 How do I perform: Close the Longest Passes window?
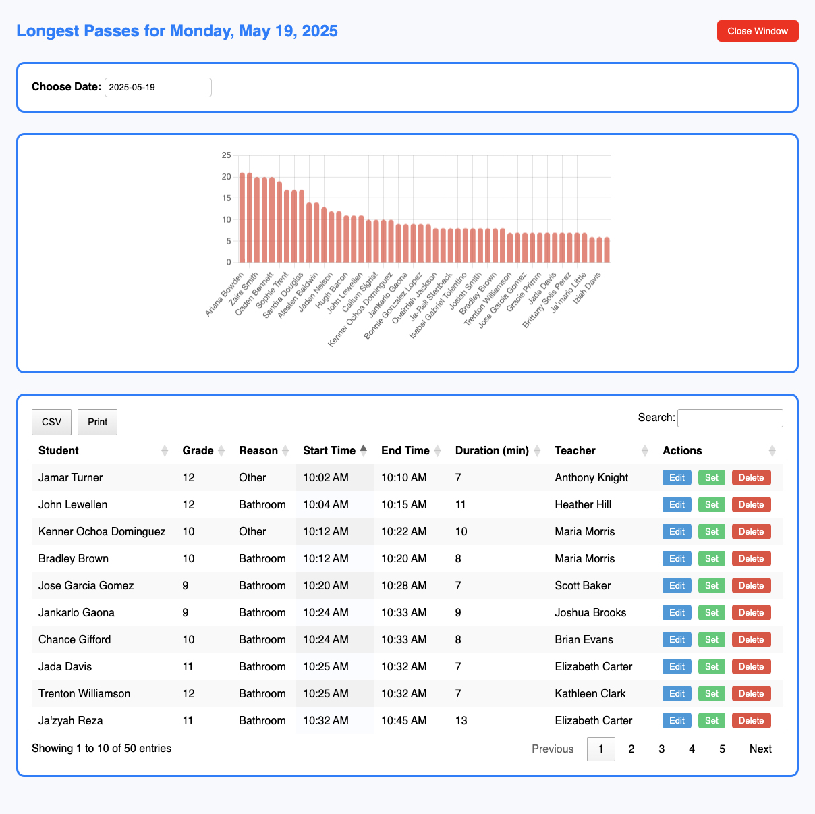758,31
